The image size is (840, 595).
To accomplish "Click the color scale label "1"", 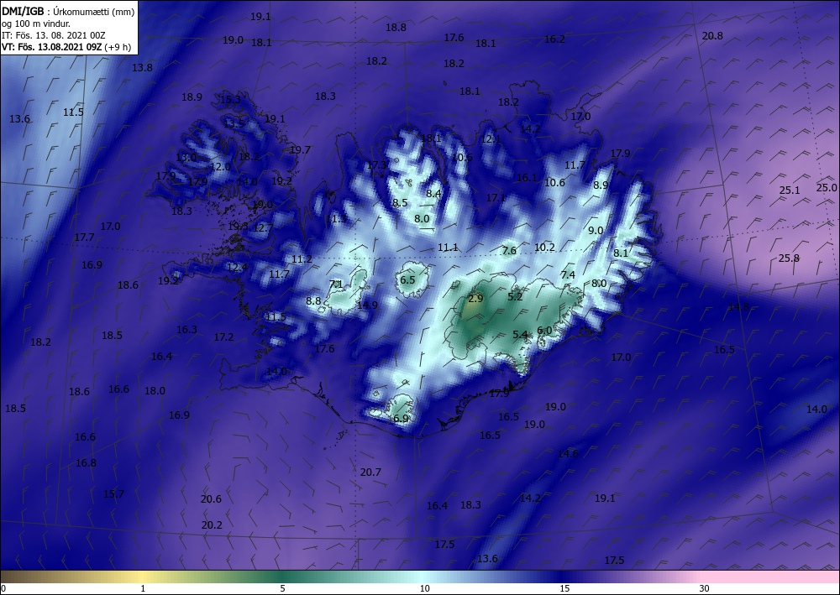I will [x=143, y=588].
